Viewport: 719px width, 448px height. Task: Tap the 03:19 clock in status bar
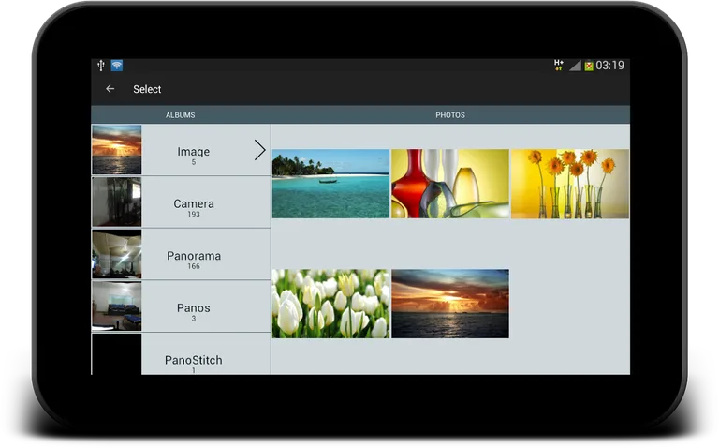610,66
